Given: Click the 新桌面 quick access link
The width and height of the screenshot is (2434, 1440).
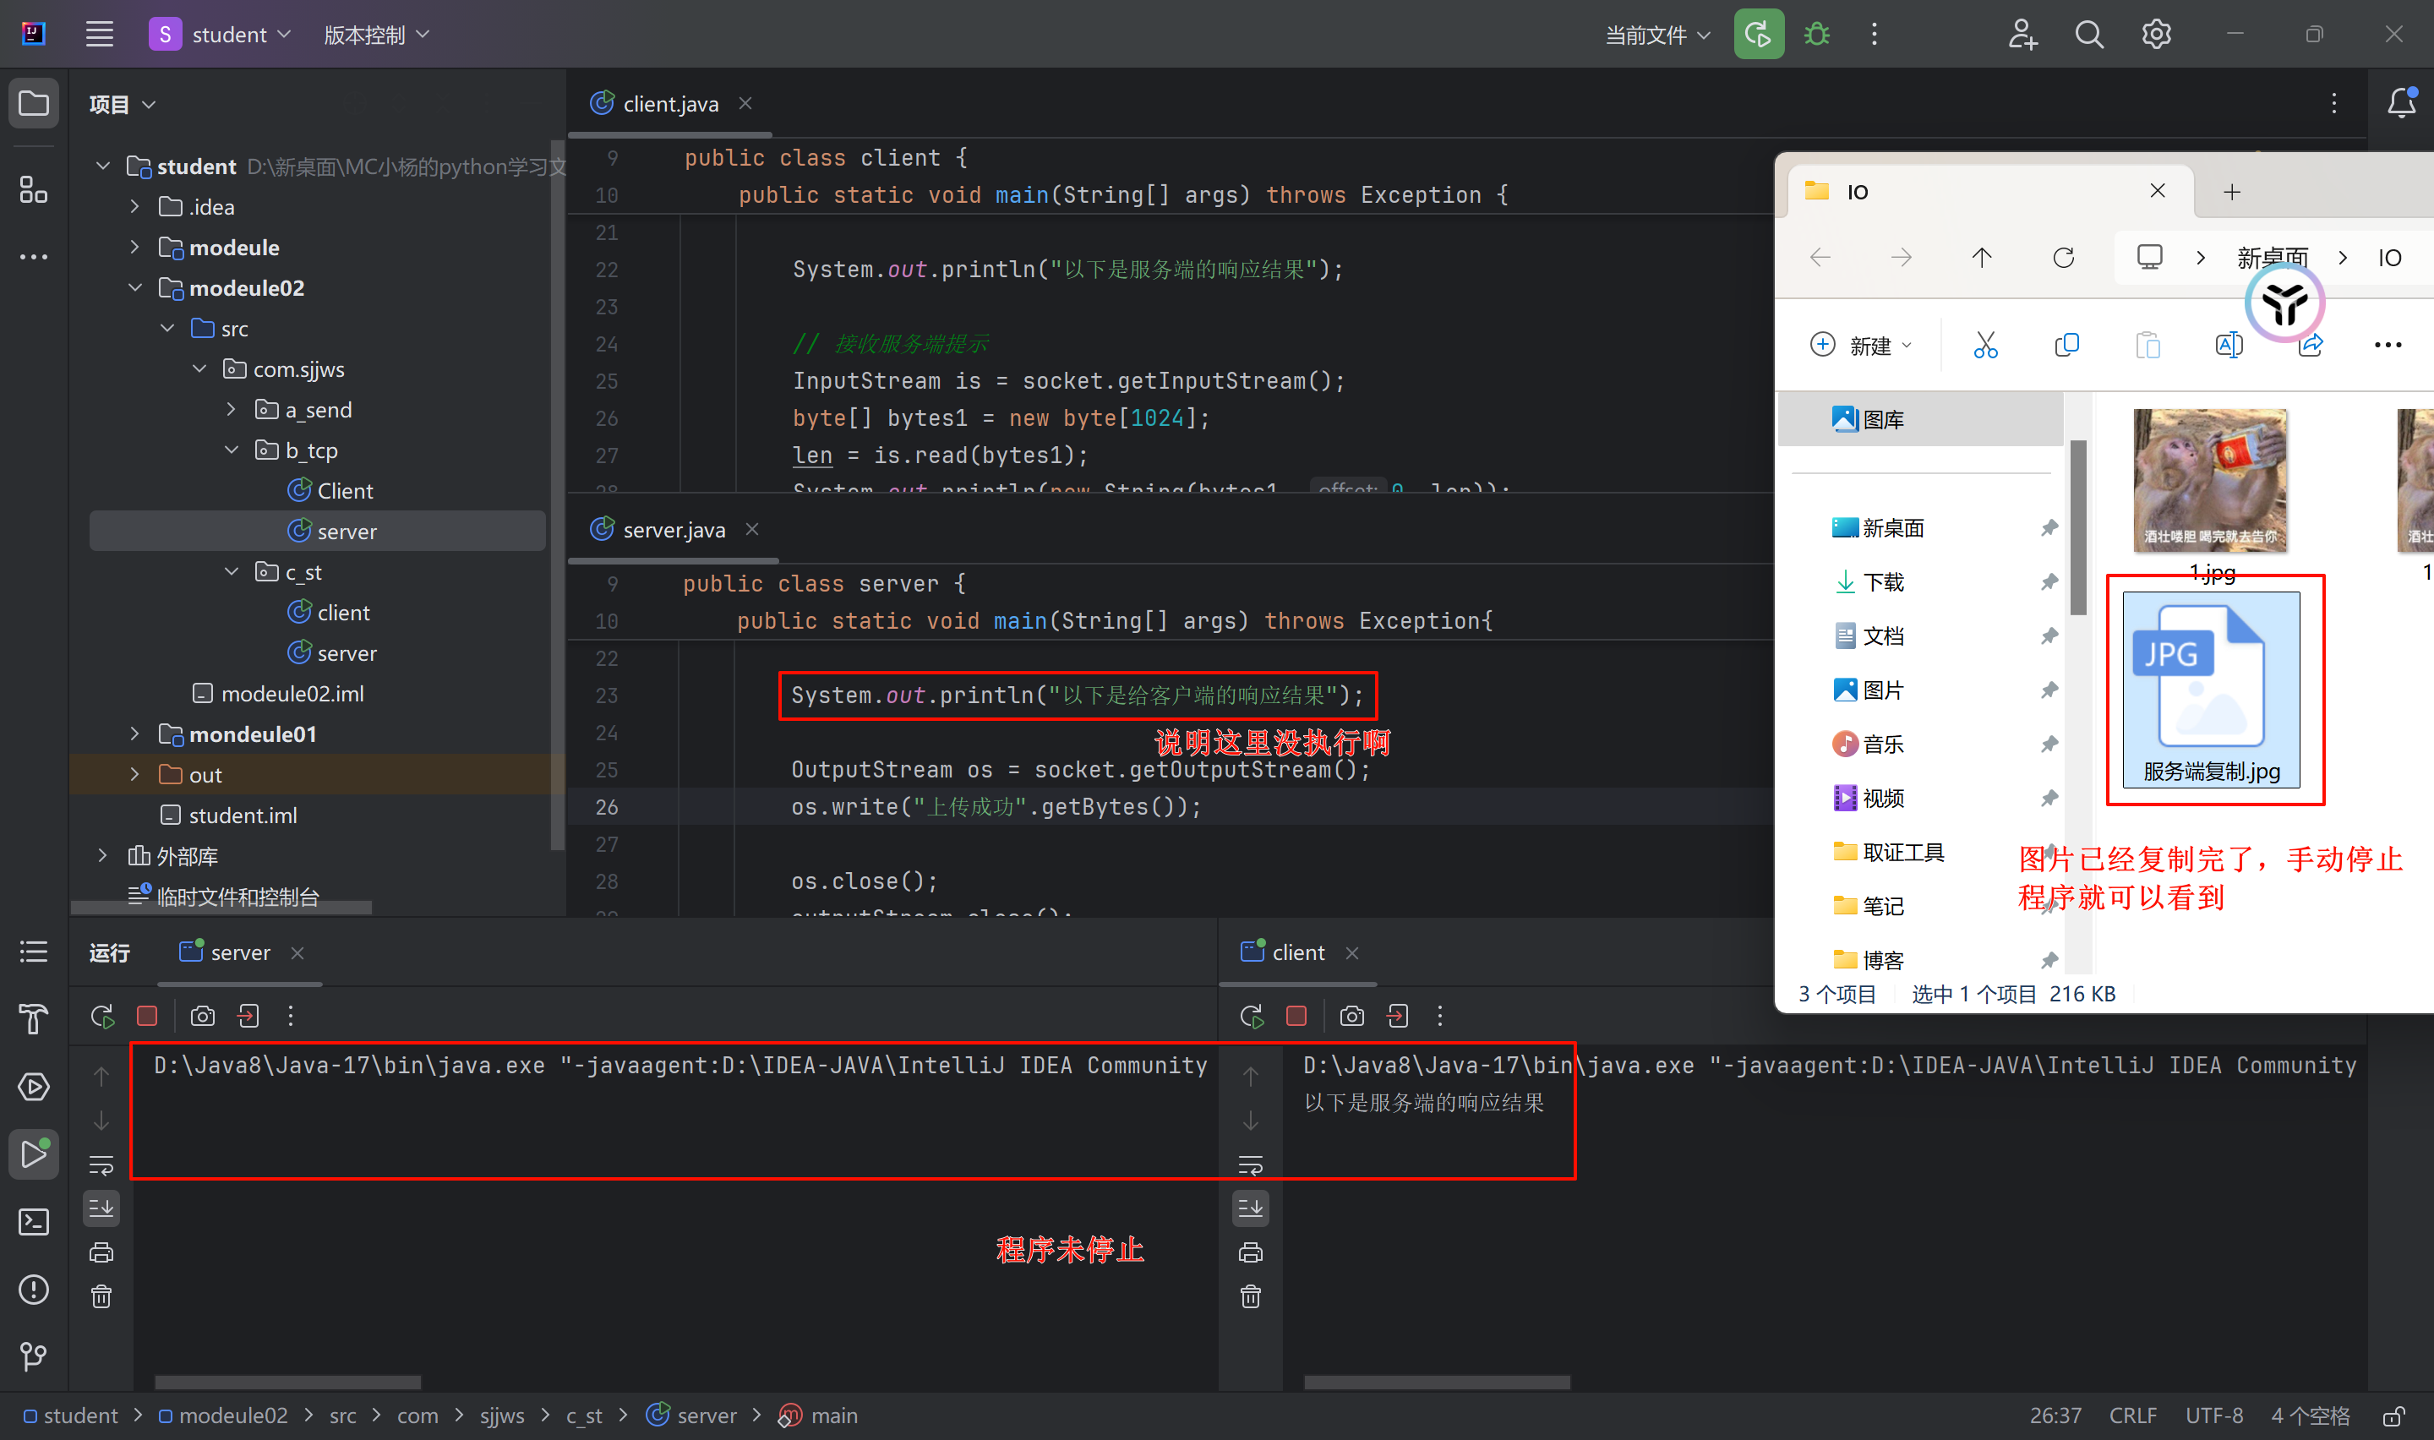Looking at the screenshot, I should pos(1892,528).
